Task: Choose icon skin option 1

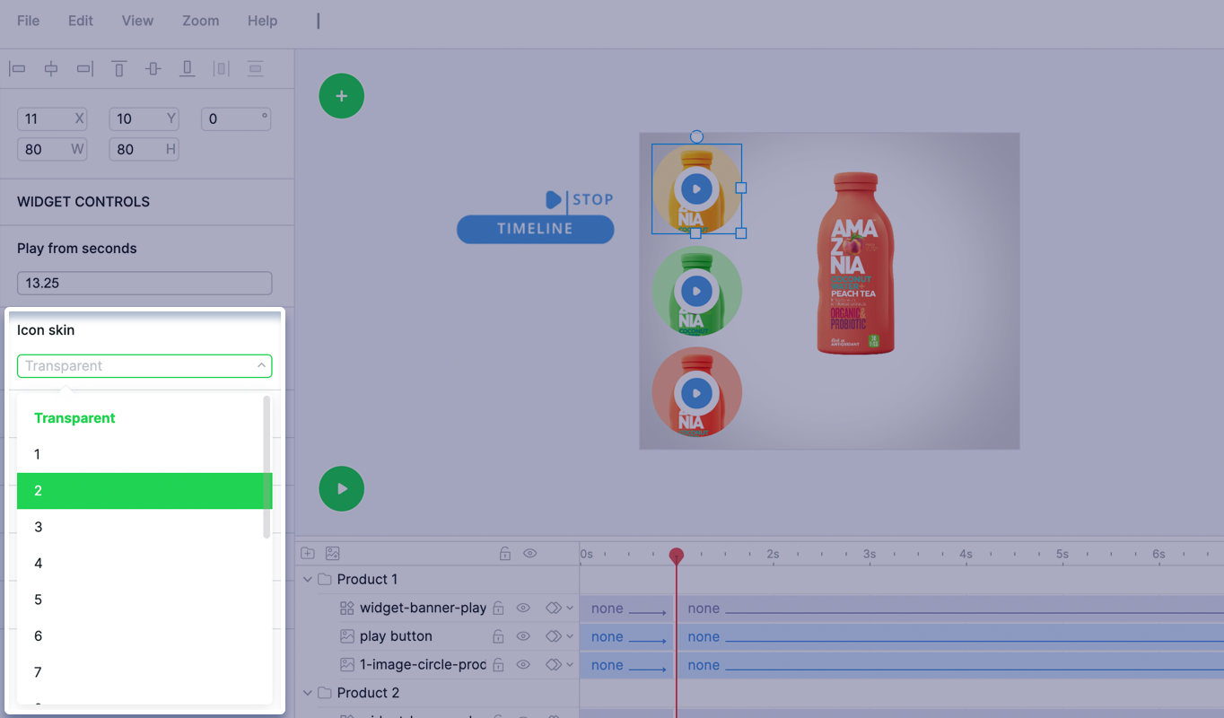Action: point(140,454)
